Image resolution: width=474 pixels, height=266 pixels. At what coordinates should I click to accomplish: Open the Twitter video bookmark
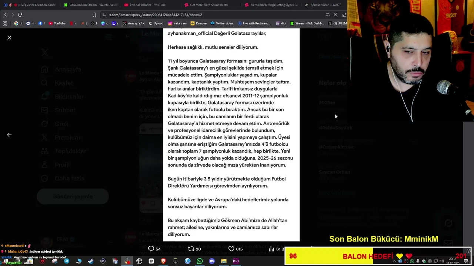pos(222,23)
